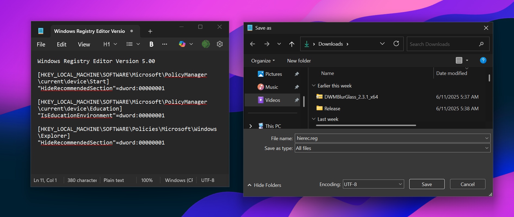Open Notepad settings gear
The width and height of the screenshot is (514, 217).
pos(220,44)
